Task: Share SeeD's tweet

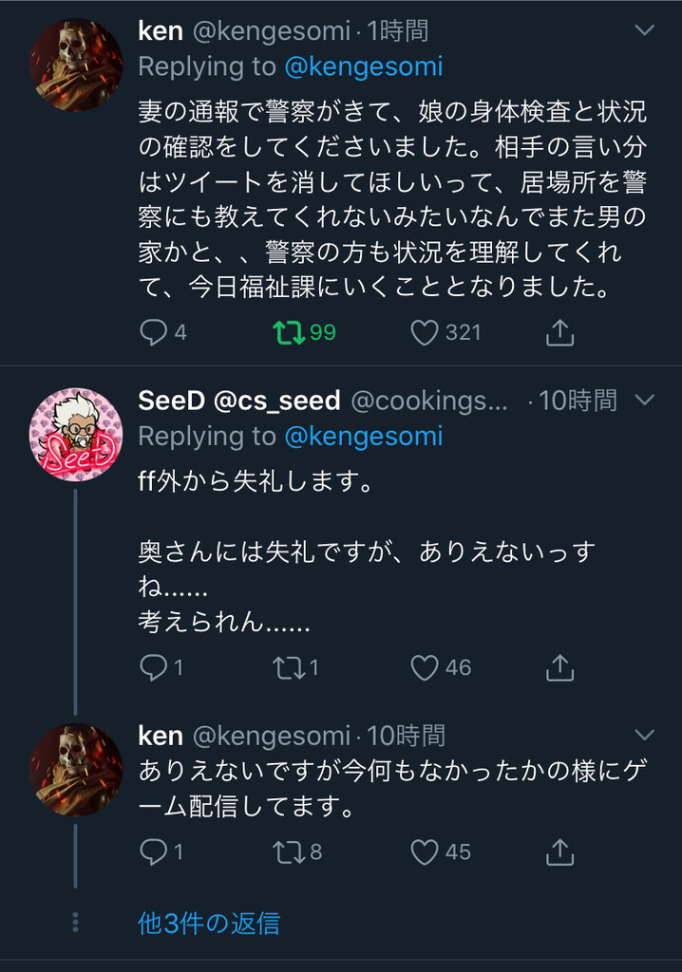Action: click(x=560, y=667)
